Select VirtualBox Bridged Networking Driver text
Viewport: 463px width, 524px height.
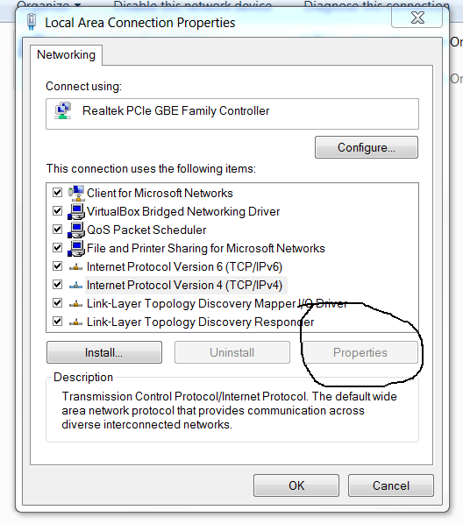183,211
